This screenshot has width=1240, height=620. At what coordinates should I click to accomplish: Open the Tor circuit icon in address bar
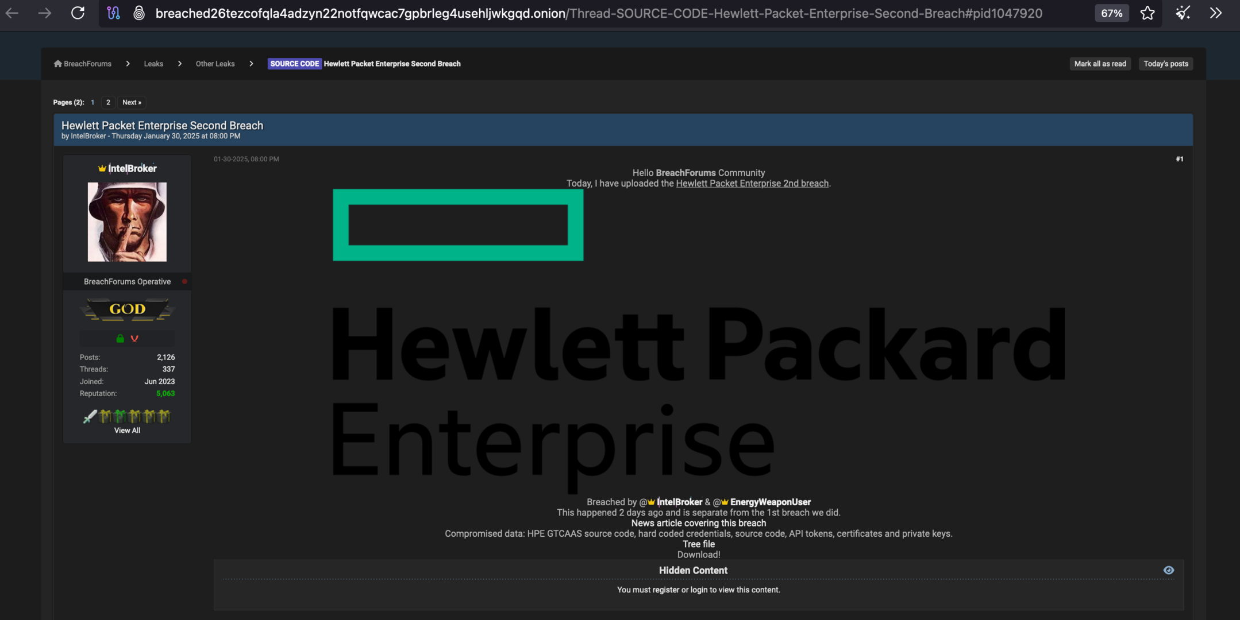pos(113,13)
